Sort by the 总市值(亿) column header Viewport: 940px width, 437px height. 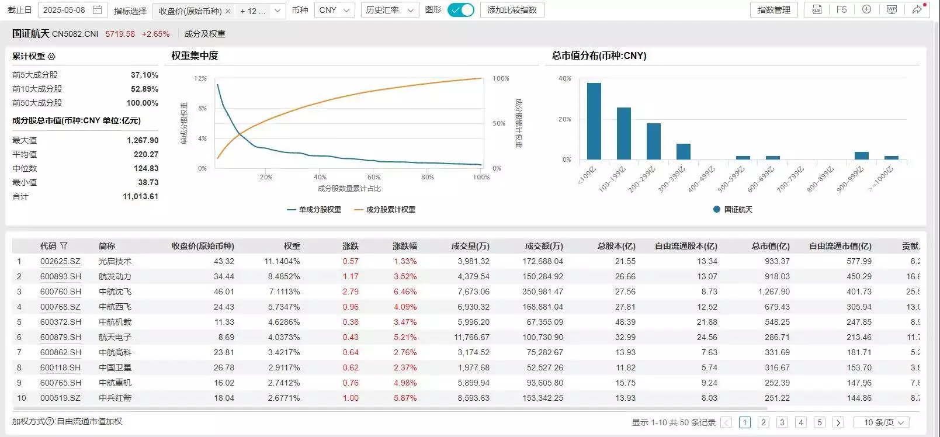[771, 246]
